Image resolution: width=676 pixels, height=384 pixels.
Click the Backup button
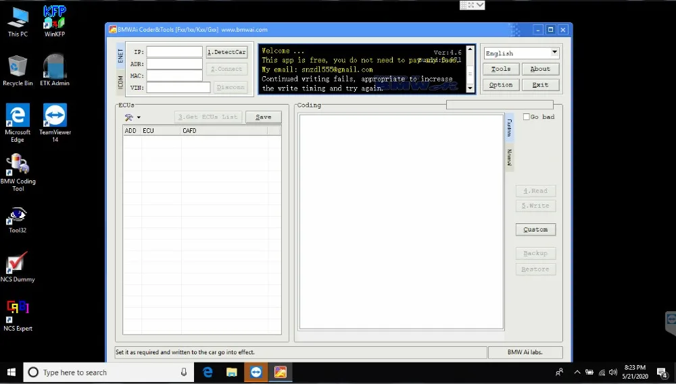coord(536,253)
